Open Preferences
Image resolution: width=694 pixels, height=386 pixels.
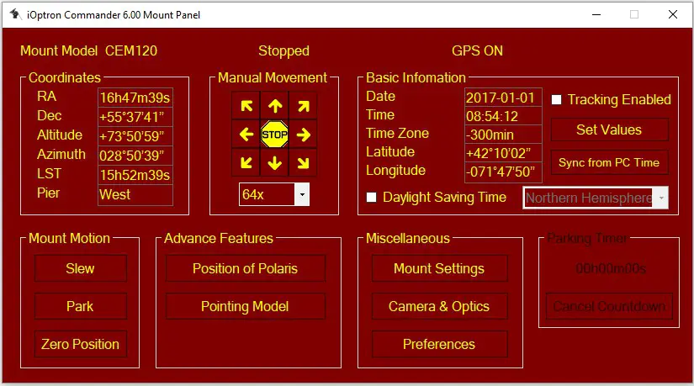click(x=439, y=344)
